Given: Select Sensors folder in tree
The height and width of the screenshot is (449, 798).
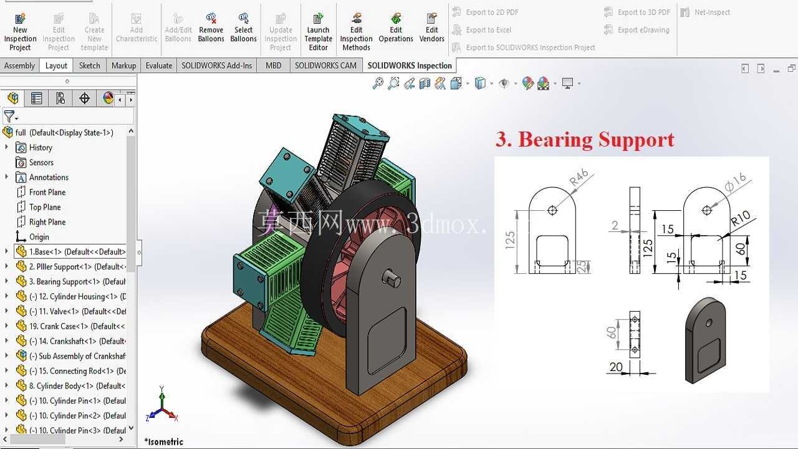Looking at the screenshot, I should (x=41, y=162).
